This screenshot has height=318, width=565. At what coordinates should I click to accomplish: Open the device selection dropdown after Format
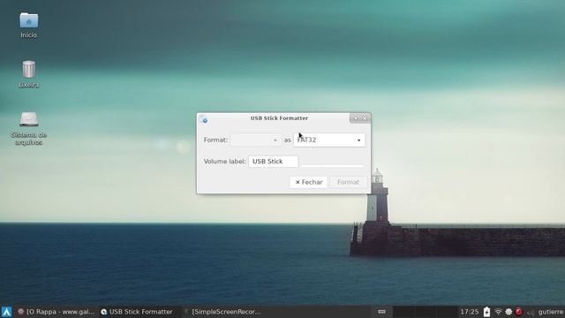tap(255, 140)
